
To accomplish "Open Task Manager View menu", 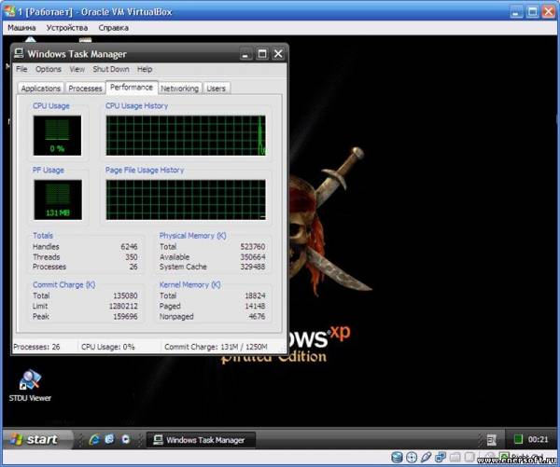I will (x=77, y=69).
